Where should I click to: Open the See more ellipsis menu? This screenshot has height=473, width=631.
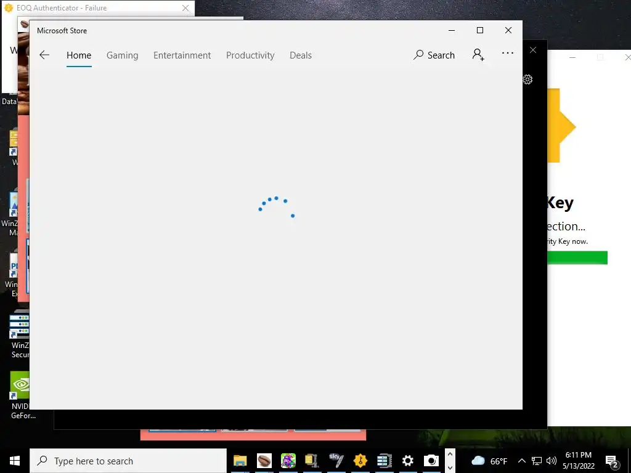coord(508,53)
